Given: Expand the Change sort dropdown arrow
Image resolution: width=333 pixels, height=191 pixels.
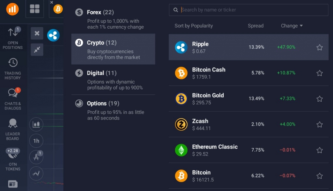Looking at the screenshot, I should [301, 26].
